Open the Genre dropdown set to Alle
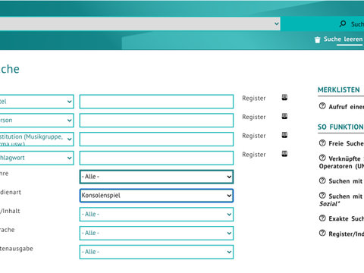The image size is (364, 273). coord(156,177)
